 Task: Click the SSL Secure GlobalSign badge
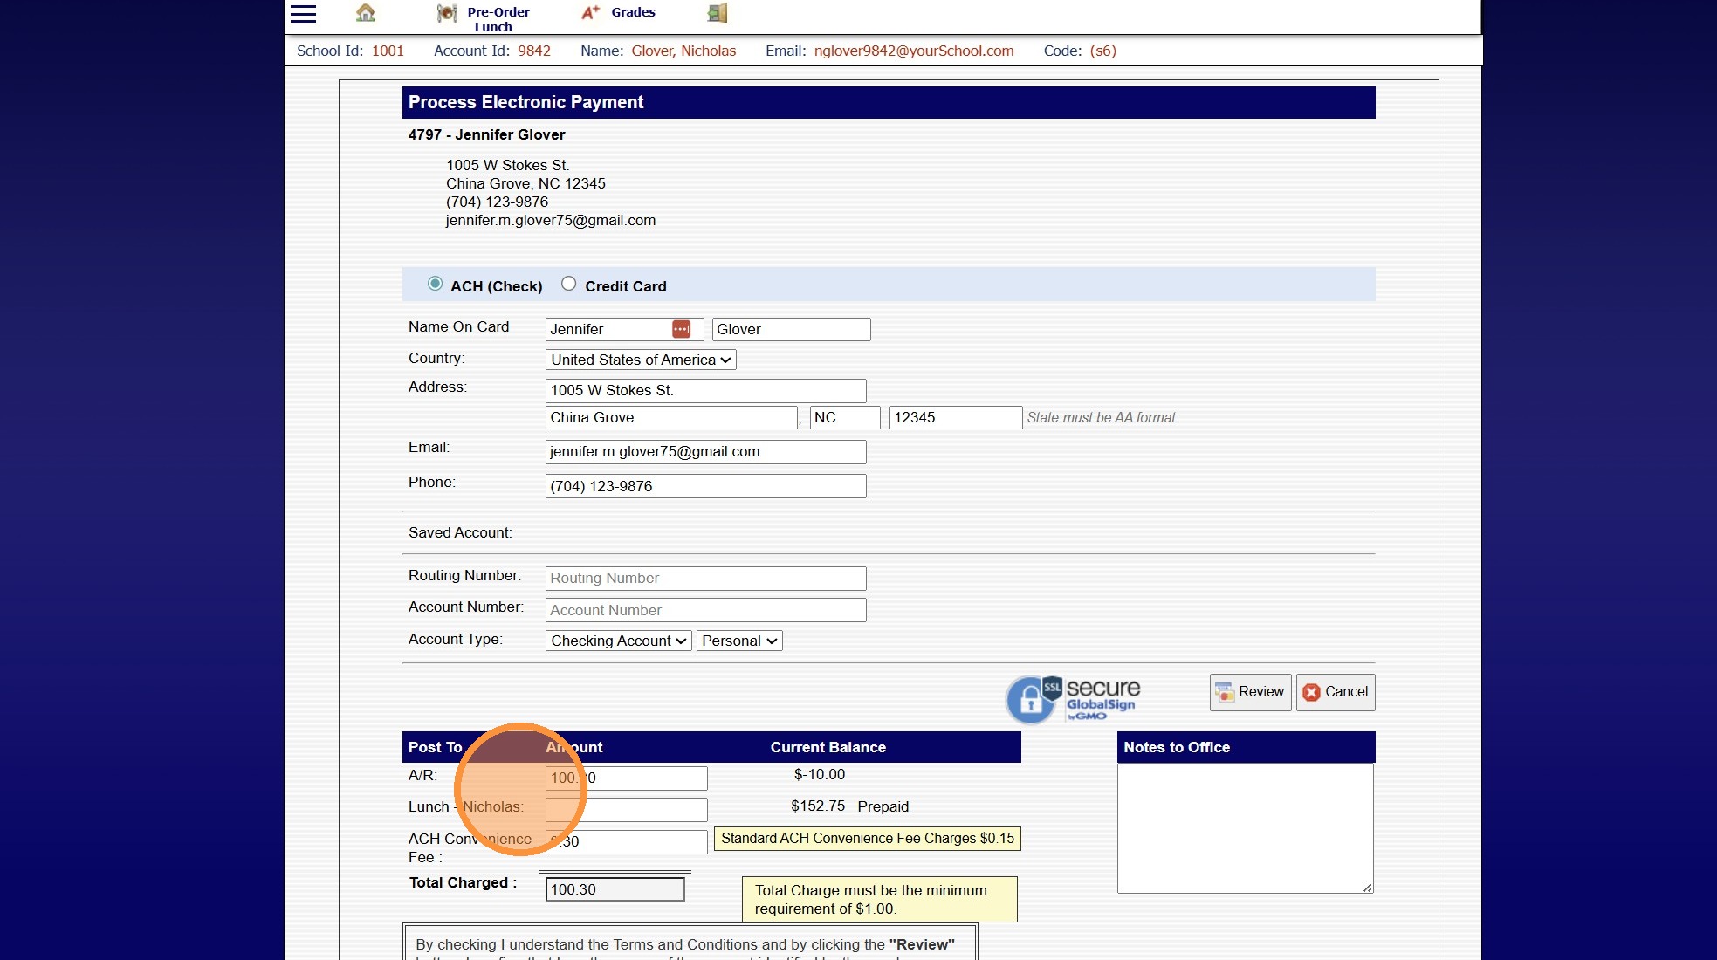[x=1073, y=699]
